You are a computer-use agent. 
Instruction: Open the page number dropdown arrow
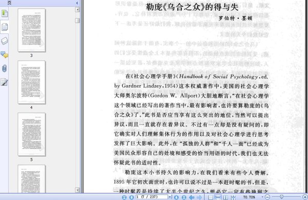pos(170,197)
